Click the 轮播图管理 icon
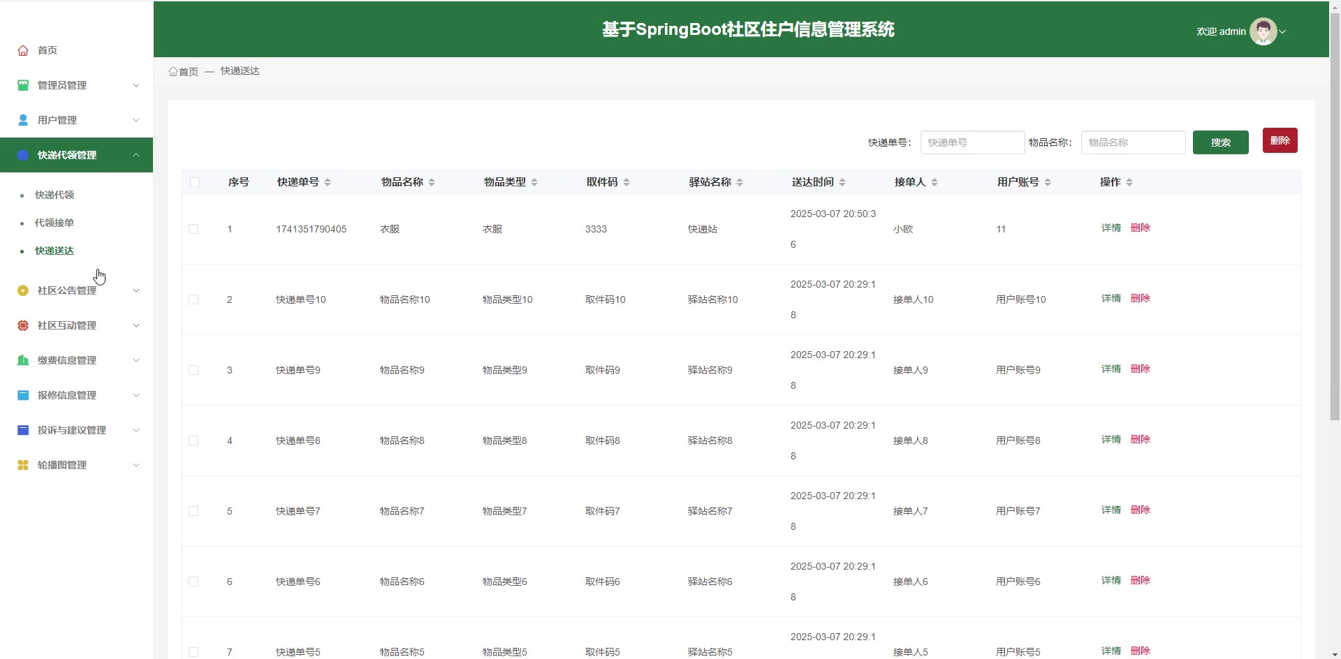The height and width of the screenshot is (659, 1341). click(x=23, y=465)
